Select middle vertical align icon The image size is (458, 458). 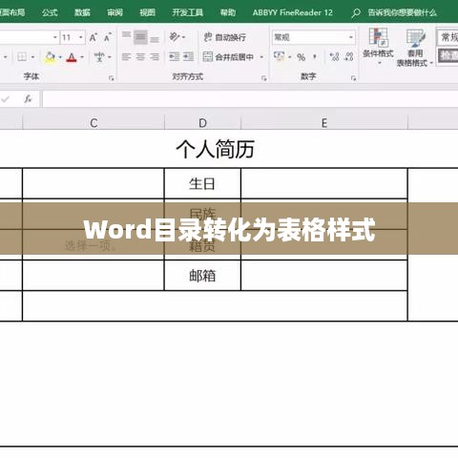(140, 37)
